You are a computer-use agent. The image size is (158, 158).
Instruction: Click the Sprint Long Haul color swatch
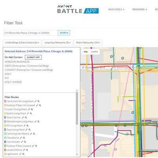pyautogui.click(x=5, y=113)
